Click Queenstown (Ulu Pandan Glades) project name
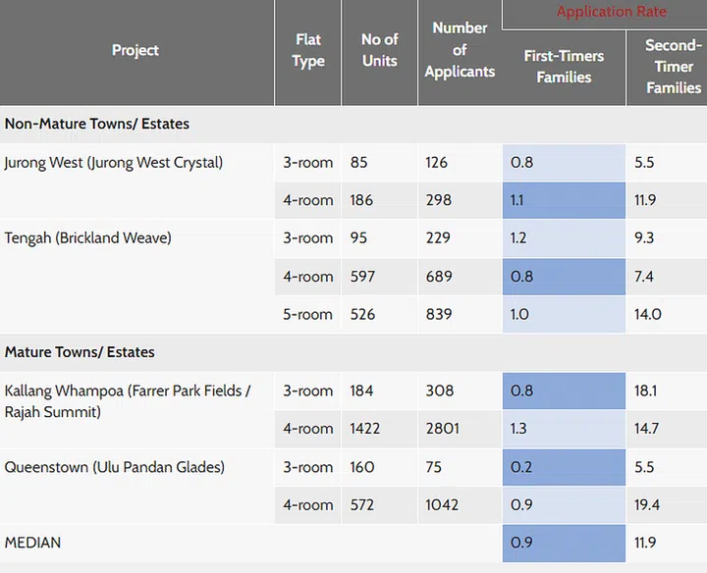Viewport: 707px width, 573px height. [115, 467]
